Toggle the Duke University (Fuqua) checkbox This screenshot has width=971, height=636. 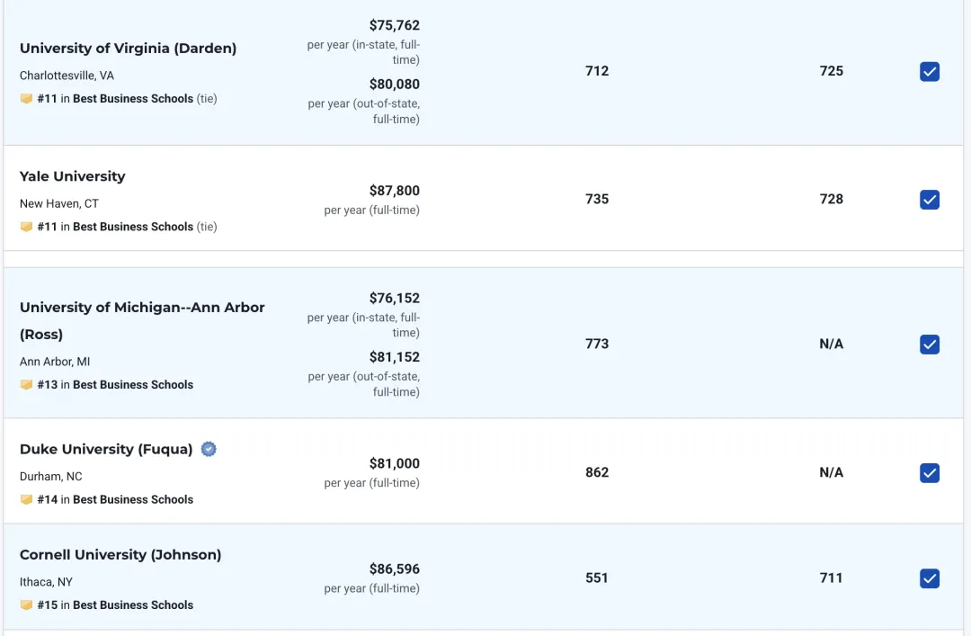coord(930,473)
